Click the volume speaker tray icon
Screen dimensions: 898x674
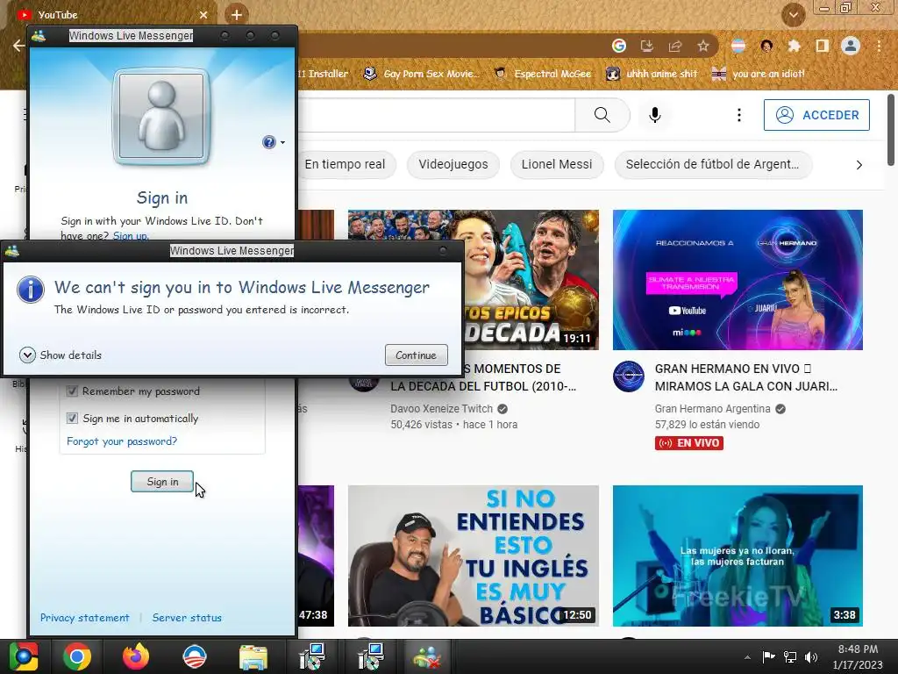tap(811, 657)
